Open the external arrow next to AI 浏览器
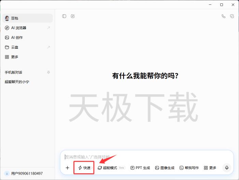This screenshot has height=180, width=239. coord(48,28)
